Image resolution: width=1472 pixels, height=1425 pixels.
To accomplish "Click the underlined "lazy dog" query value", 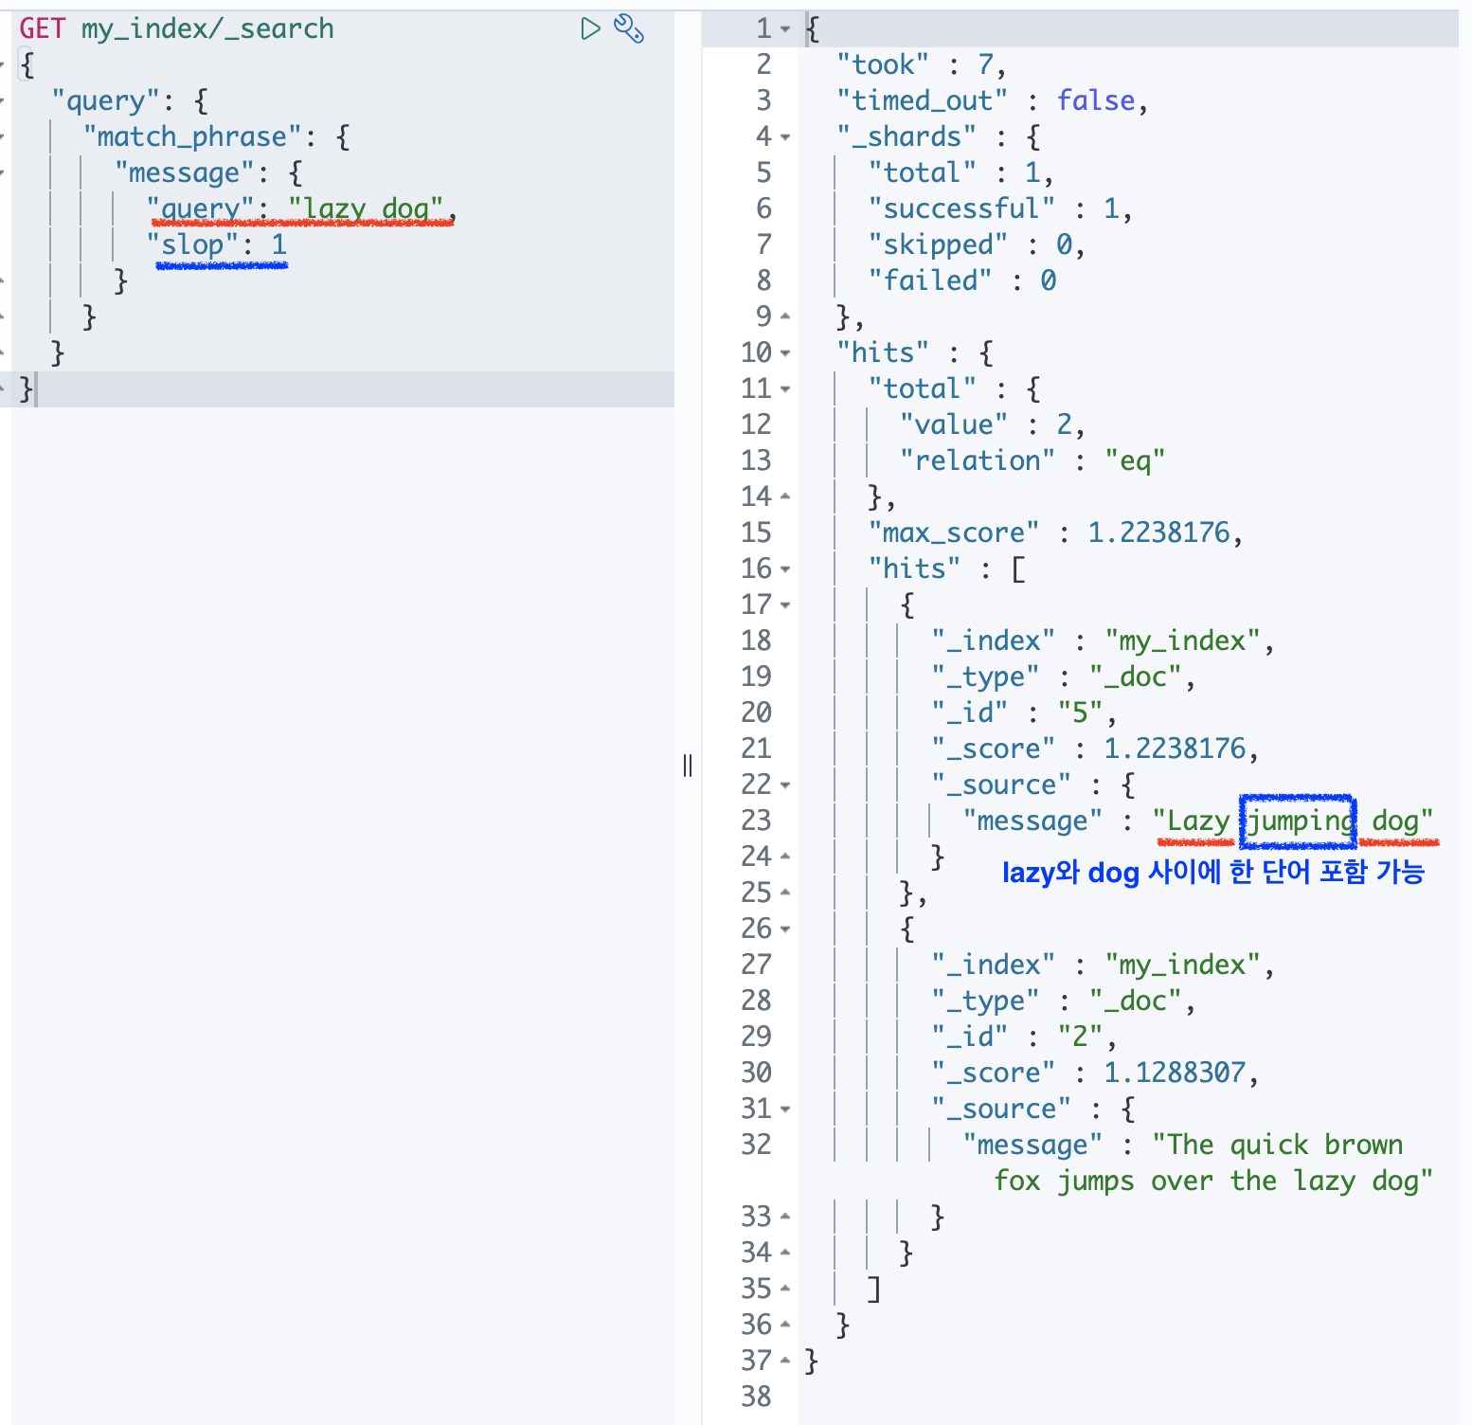I will tap(365, 207).
